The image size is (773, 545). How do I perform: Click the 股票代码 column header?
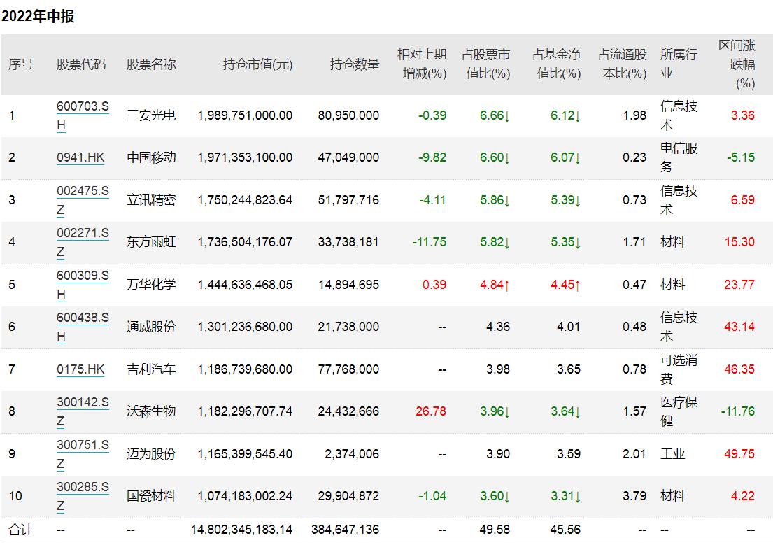[x=81, y=64]
